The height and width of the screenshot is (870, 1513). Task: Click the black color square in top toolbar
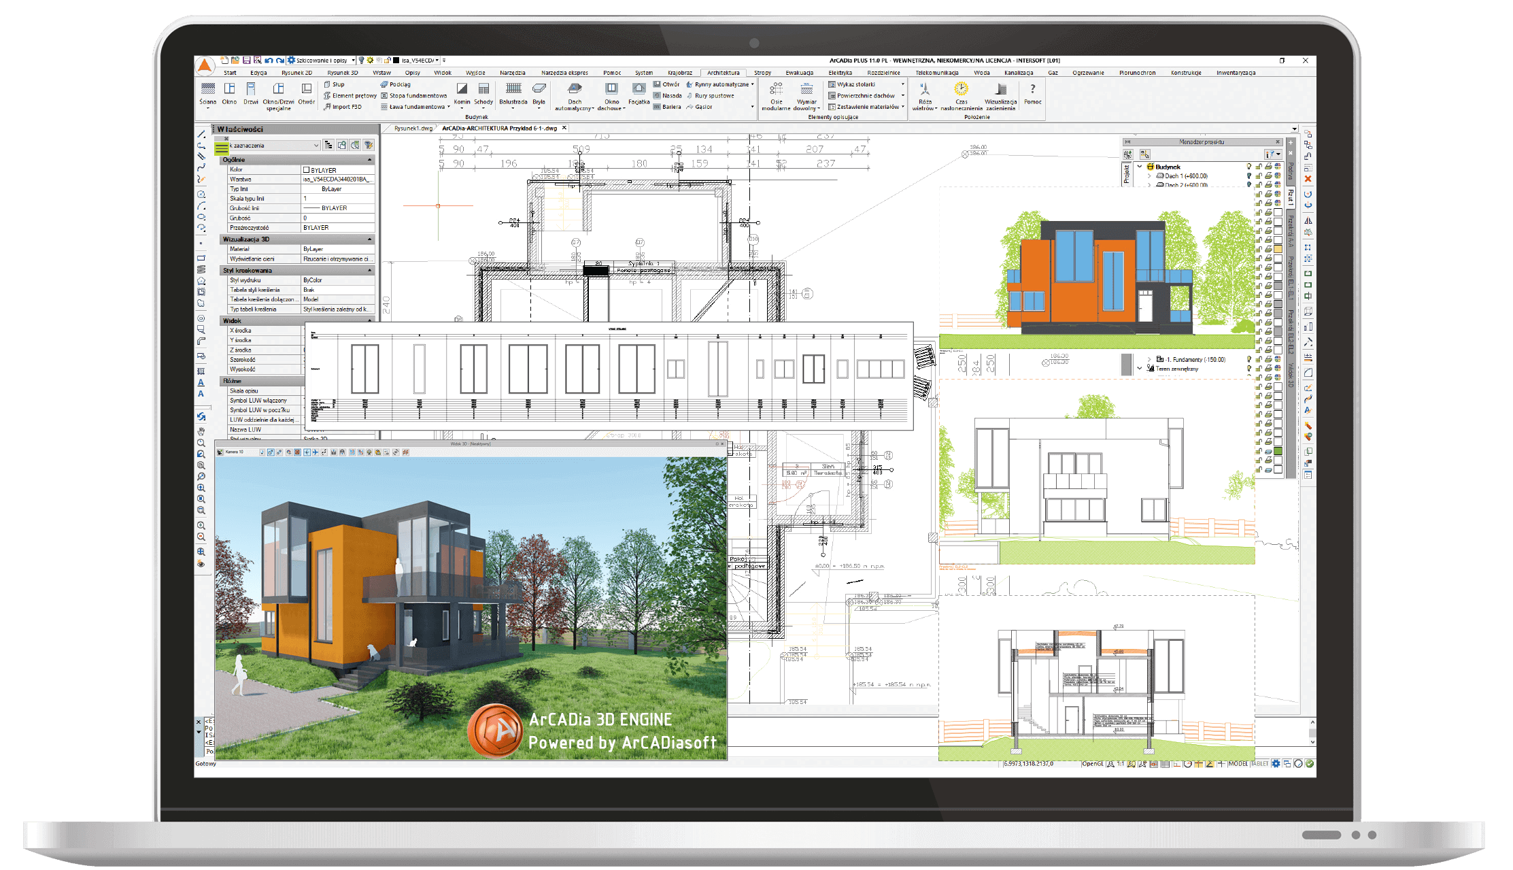[396, 61]
